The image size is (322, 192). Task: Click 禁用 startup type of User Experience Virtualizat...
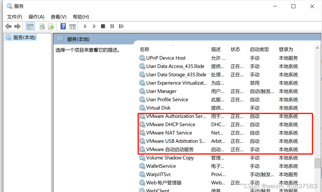(254, 83)
